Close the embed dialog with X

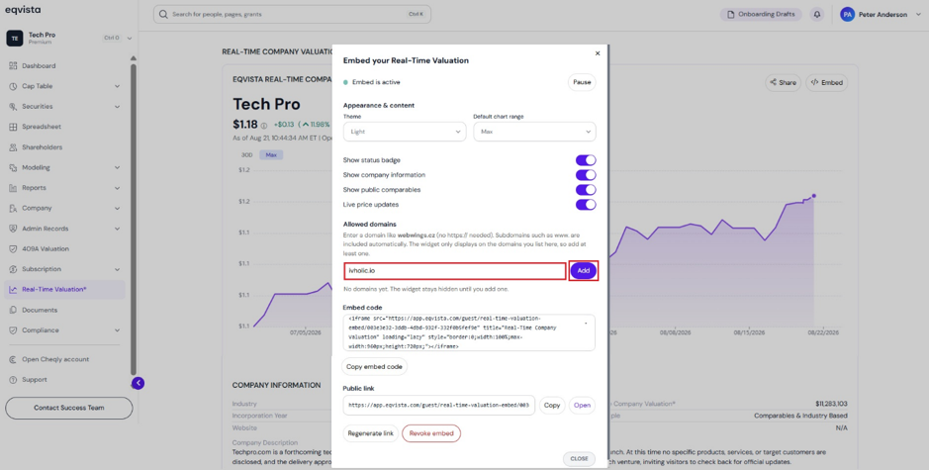tap(598, 53)
